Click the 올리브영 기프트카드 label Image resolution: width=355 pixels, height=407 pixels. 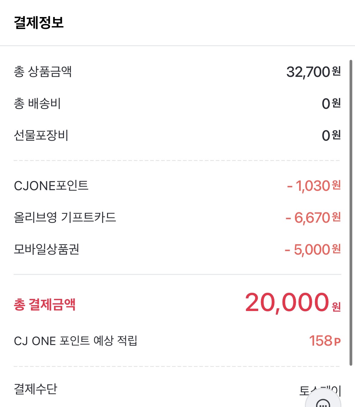65,217
